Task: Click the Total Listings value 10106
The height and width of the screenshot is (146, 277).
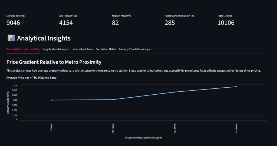Action: pyautogui.click(x=226, y=23)
